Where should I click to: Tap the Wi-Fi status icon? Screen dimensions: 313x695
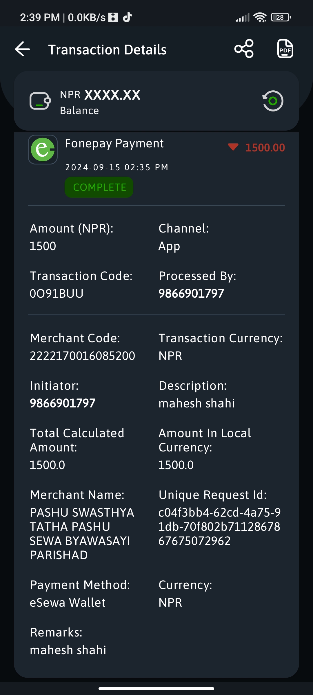coord(260,17)
